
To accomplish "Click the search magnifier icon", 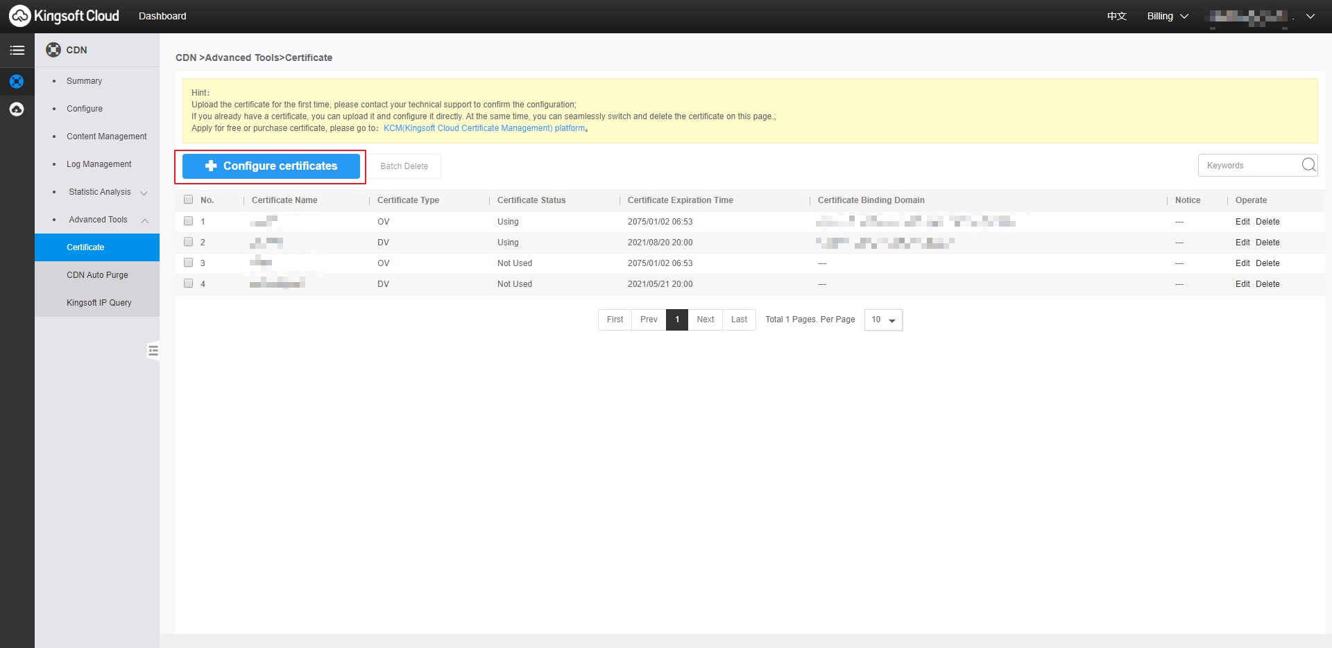I will [1308, 165].
